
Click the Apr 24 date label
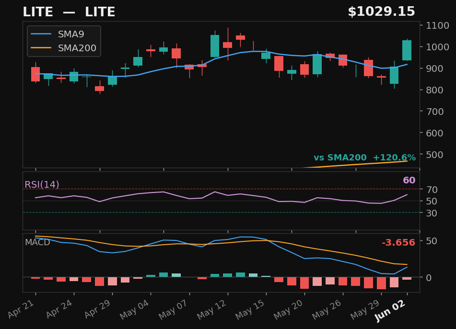[59, 309]
